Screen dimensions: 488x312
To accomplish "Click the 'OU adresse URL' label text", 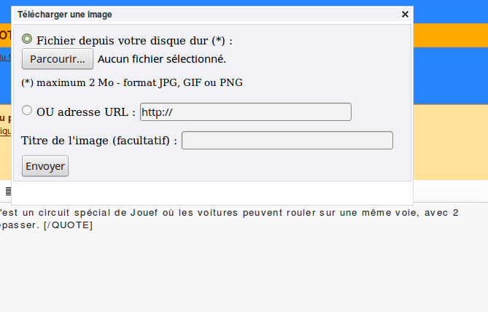I will 85,112.
